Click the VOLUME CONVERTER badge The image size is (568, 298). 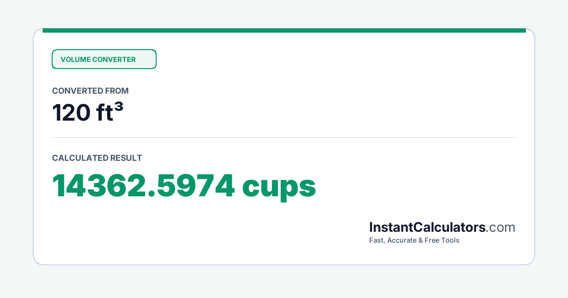coord(104,59)
